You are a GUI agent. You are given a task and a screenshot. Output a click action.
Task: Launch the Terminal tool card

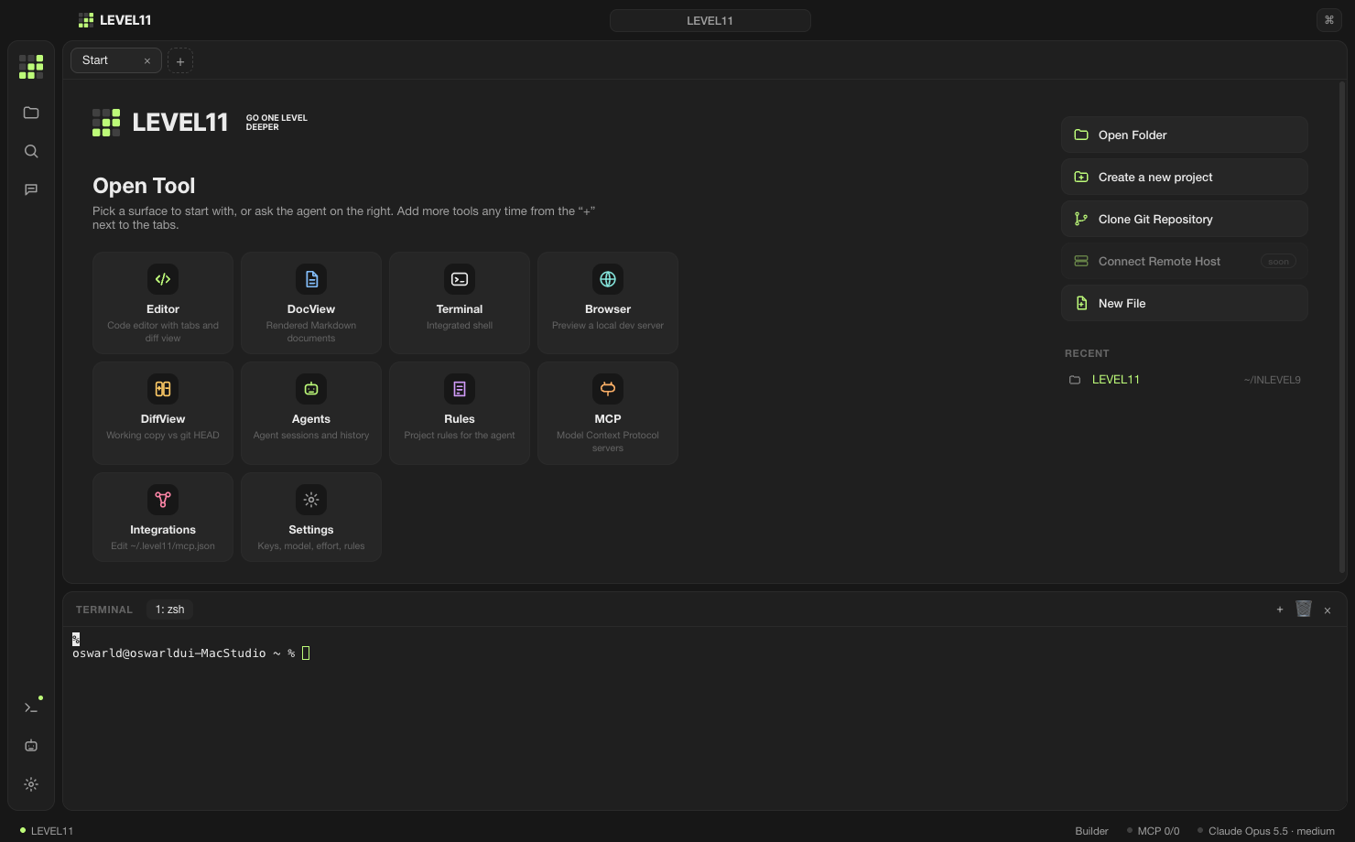[x=460, y=303]
